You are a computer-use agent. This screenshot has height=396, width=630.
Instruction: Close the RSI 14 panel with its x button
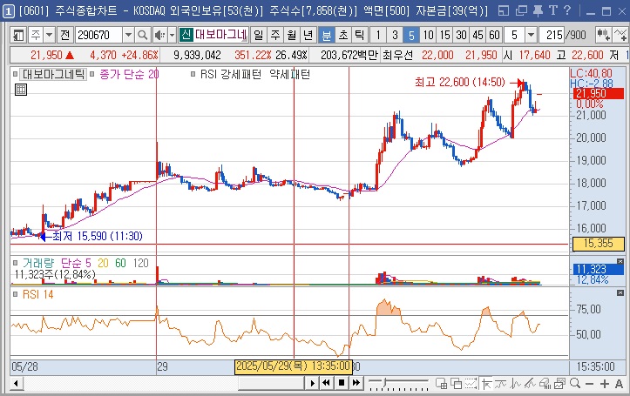tap(620, 293)
